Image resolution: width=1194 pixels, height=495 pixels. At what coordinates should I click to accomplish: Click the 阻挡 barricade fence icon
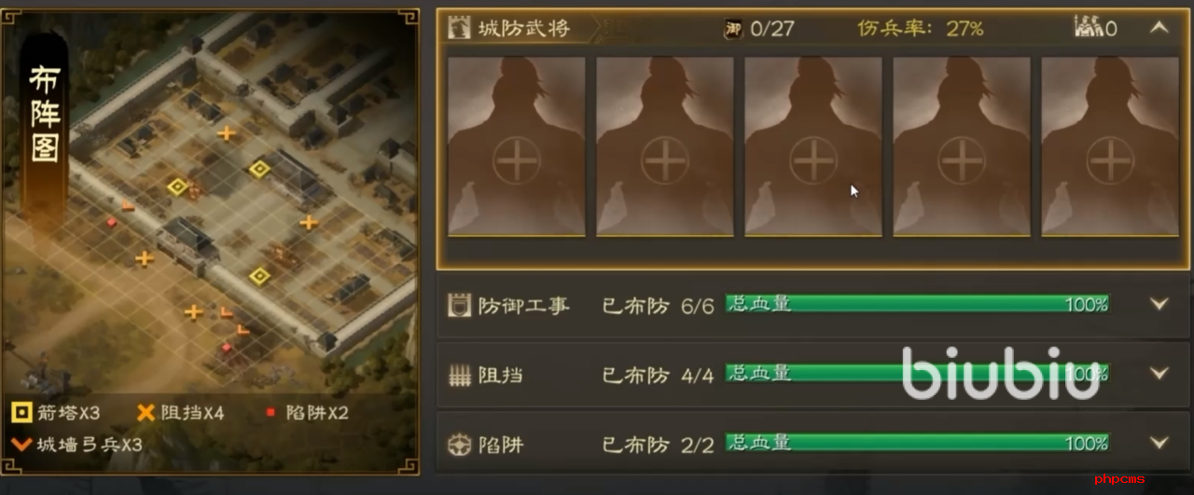click(x=459, y=375)
